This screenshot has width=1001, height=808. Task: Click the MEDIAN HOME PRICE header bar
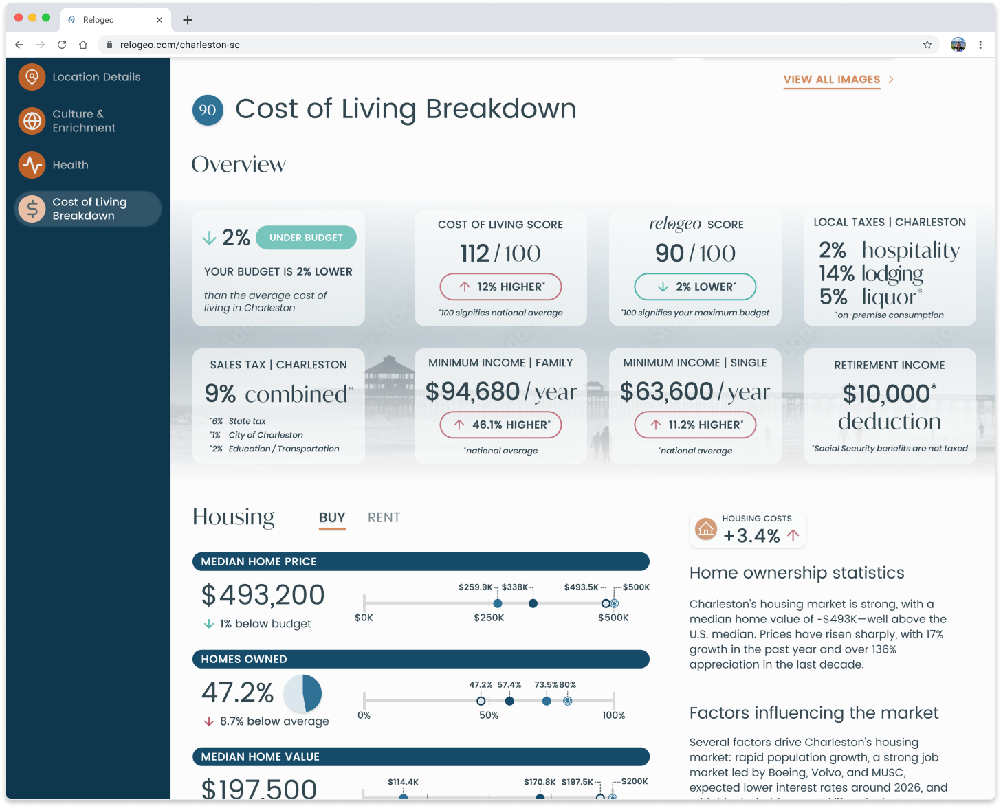click(x=421, y=561)
